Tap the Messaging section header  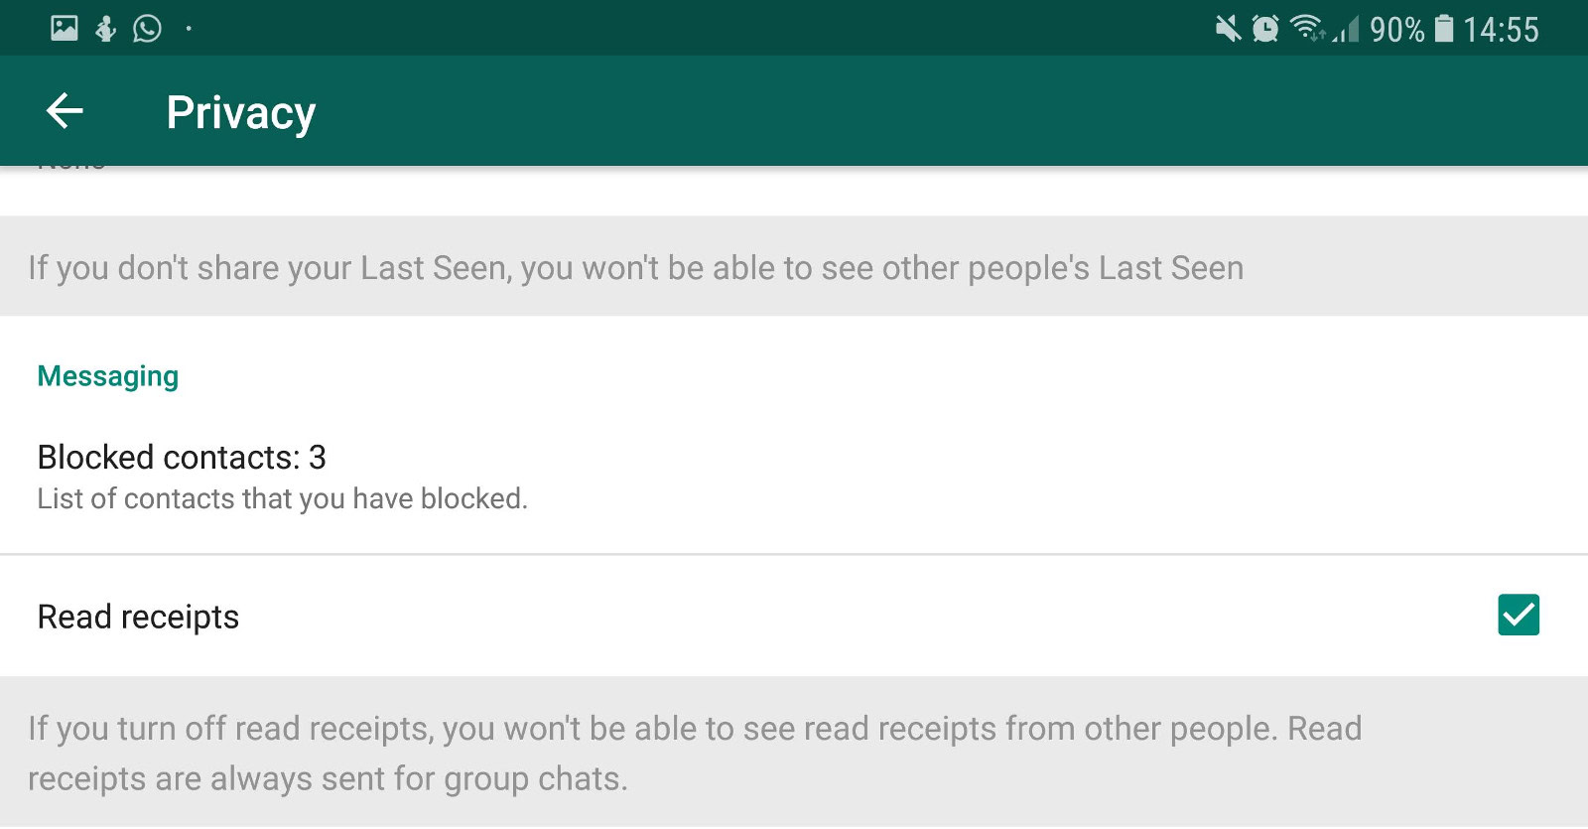(108, 376)
